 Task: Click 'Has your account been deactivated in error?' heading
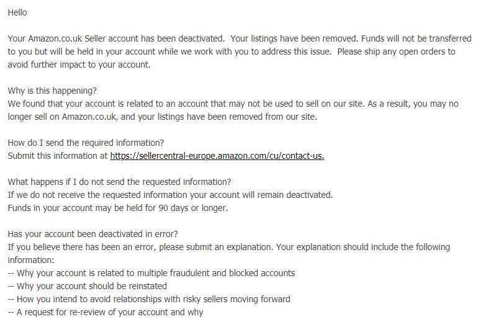pyautogui.click(x=93, y=234)
